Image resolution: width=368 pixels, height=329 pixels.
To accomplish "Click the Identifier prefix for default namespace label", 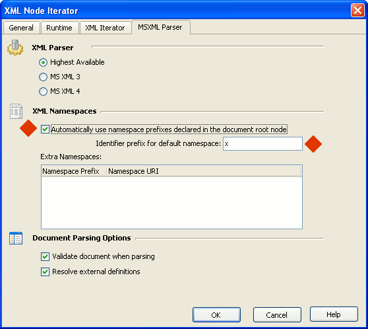I will 158,143.
